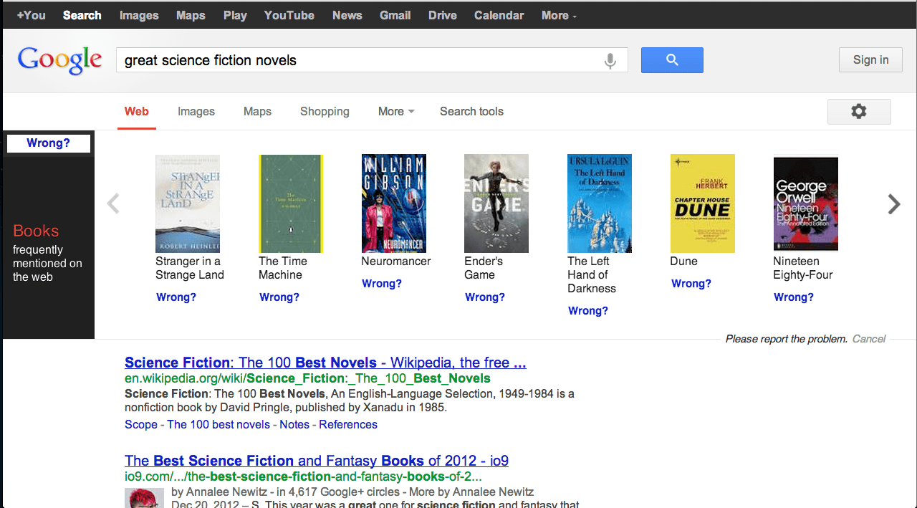917x508 pixels.
Task: Click the en.wikipedia.org result URL
Action: [307, 378]
